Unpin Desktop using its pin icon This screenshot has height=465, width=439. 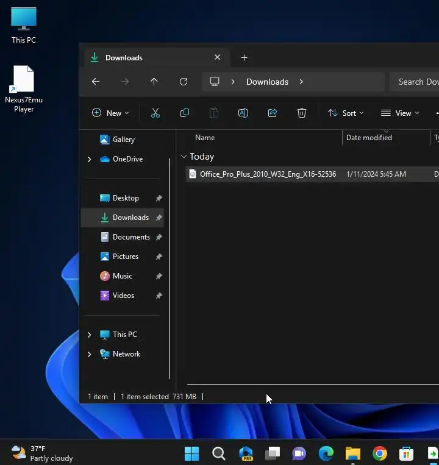pos(159,198)
